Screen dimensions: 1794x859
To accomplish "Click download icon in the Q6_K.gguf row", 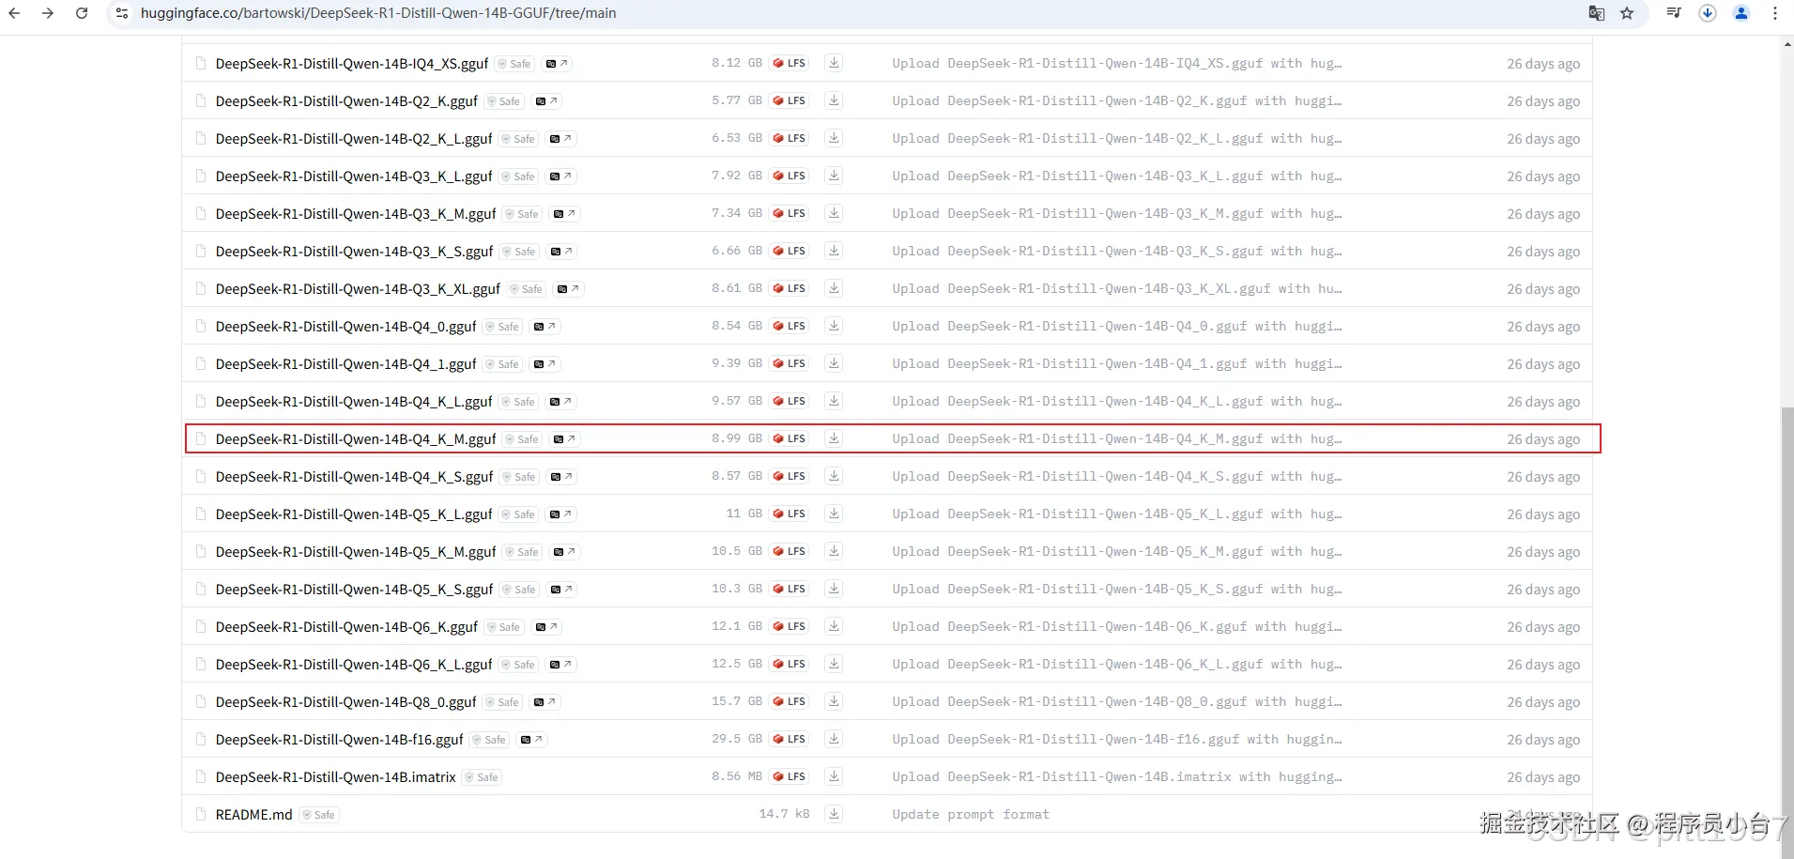I will [834, 626].
